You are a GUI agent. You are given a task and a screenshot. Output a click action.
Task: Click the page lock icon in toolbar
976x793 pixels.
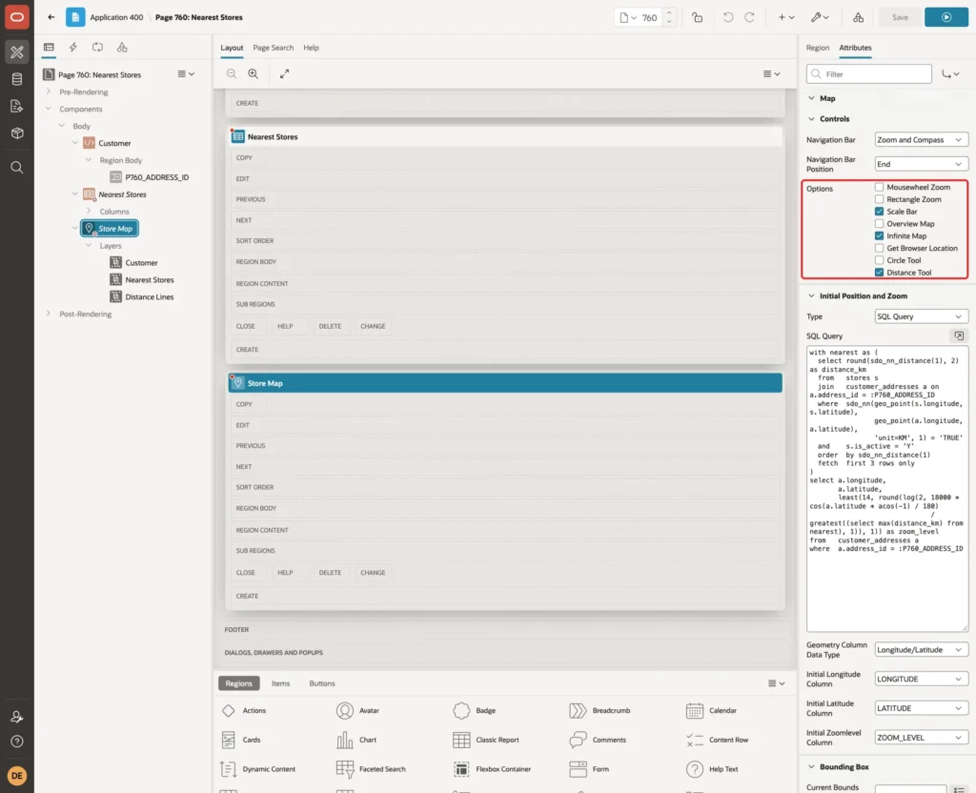[x=697, y=17]
